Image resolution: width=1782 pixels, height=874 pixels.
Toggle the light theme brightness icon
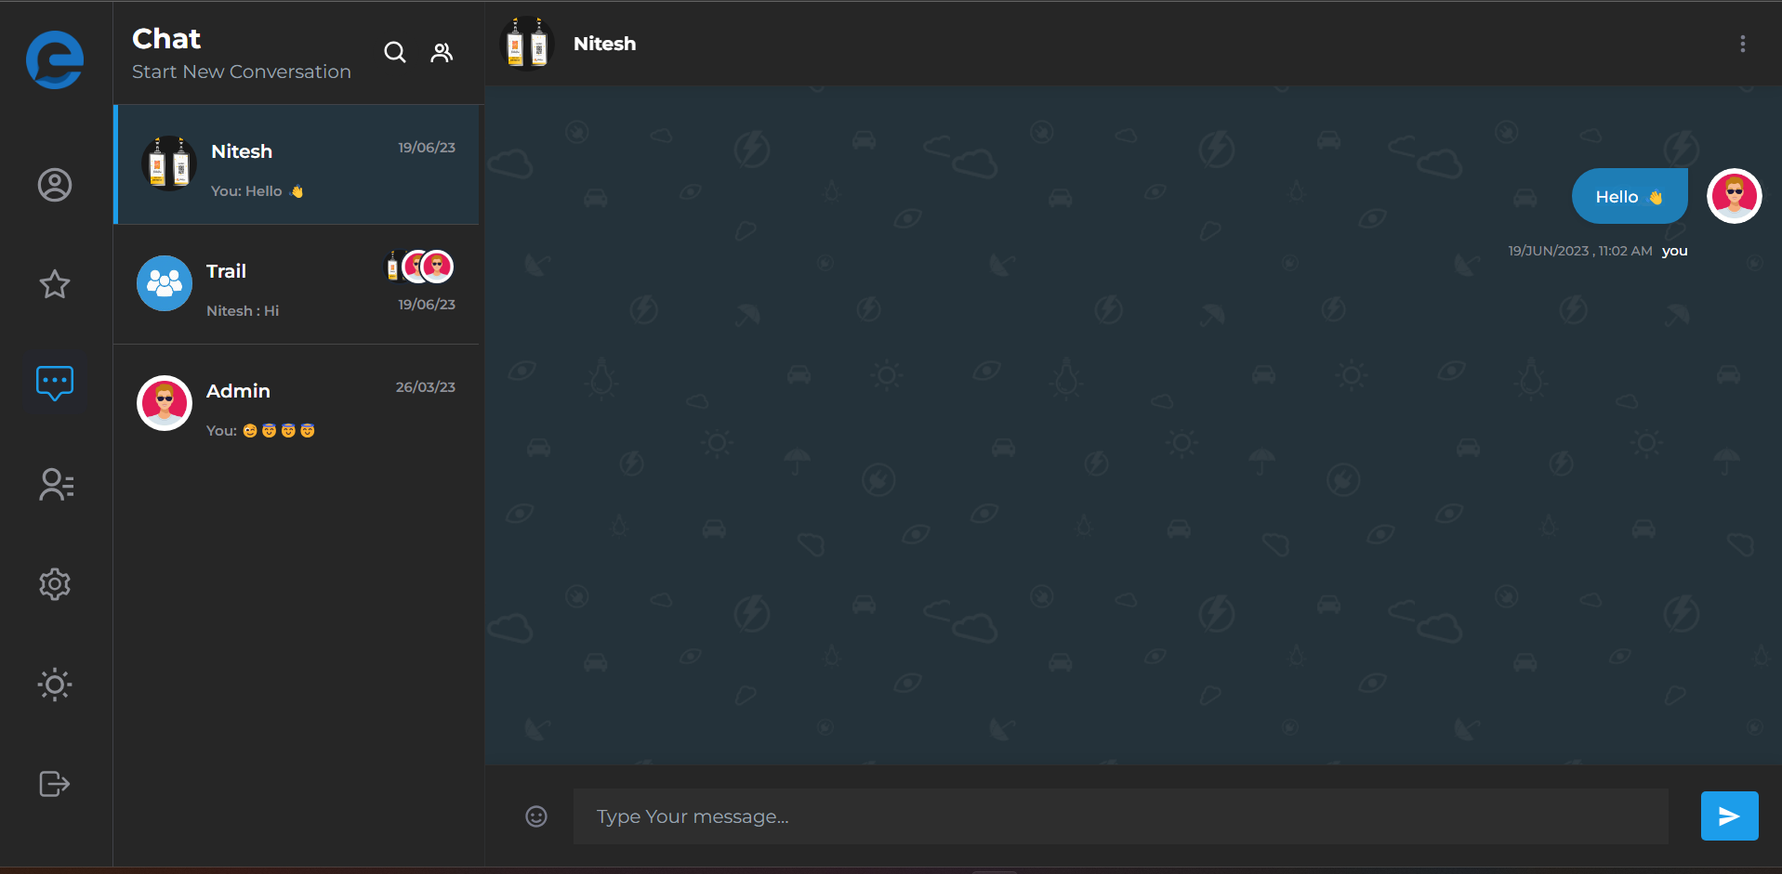click(54, 685)
